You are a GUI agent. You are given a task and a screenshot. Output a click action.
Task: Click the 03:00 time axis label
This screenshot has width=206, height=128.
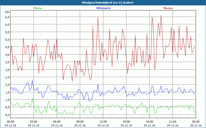pyautogui.click(x=34, y=121)
